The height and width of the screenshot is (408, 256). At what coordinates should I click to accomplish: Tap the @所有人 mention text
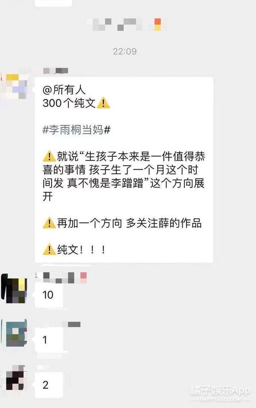[x=64, y=90]
